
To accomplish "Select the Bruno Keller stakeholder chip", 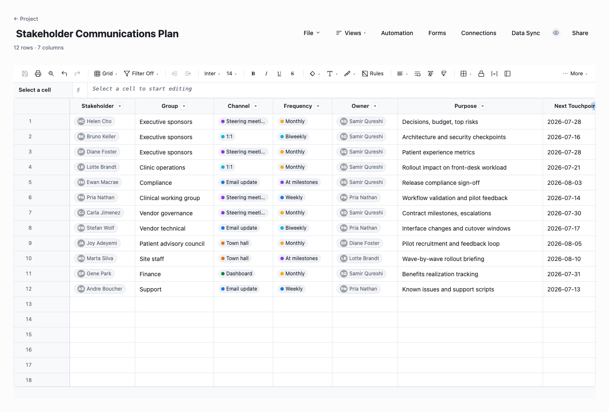I will coord(97,137).
